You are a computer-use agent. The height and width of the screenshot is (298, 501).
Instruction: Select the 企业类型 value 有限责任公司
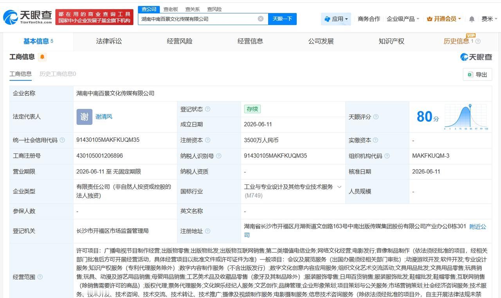point(124,191)
